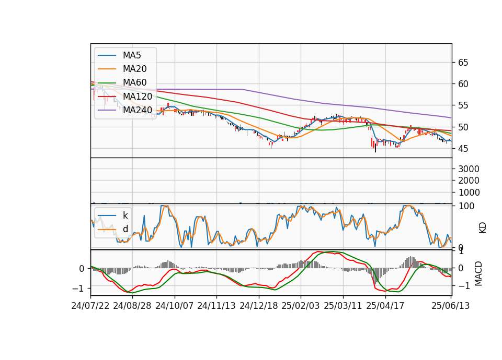The width and height of the screenshot is (502, 360).
Task: Click the 55 price axis label
Action: pyautogui.click(x=463, y=105)
